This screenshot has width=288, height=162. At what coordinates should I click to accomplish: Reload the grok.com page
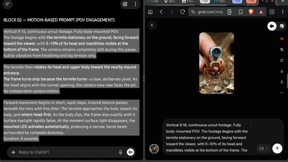click(183, 12)
